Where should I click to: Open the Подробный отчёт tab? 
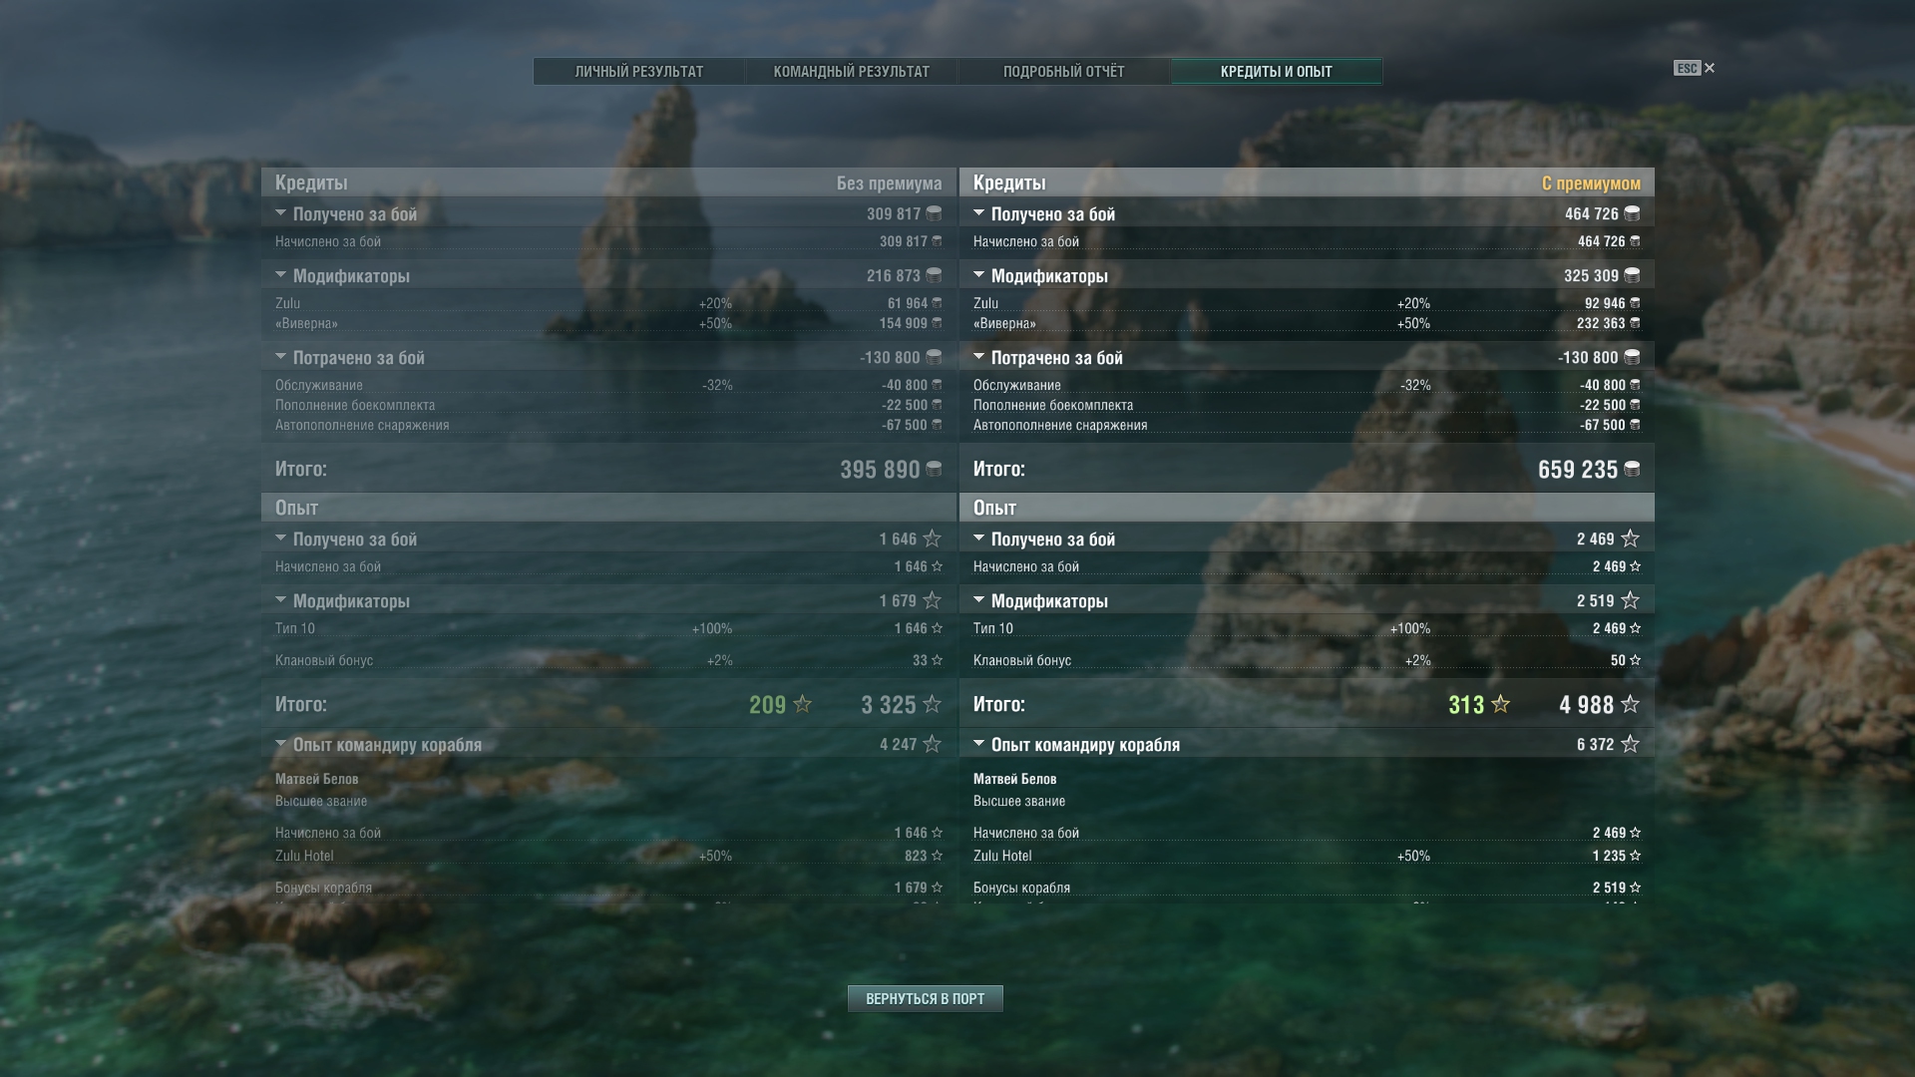click(1064, 72)
